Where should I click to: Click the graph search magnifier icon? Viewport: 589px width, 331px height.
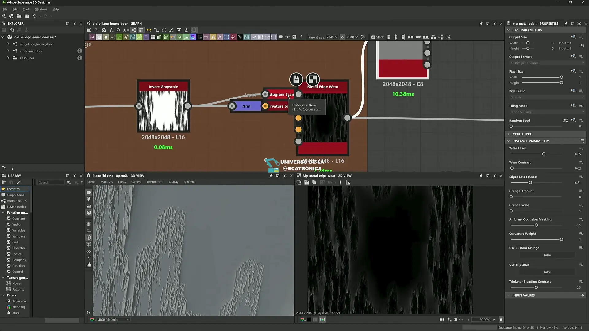[x=118, y=30]
